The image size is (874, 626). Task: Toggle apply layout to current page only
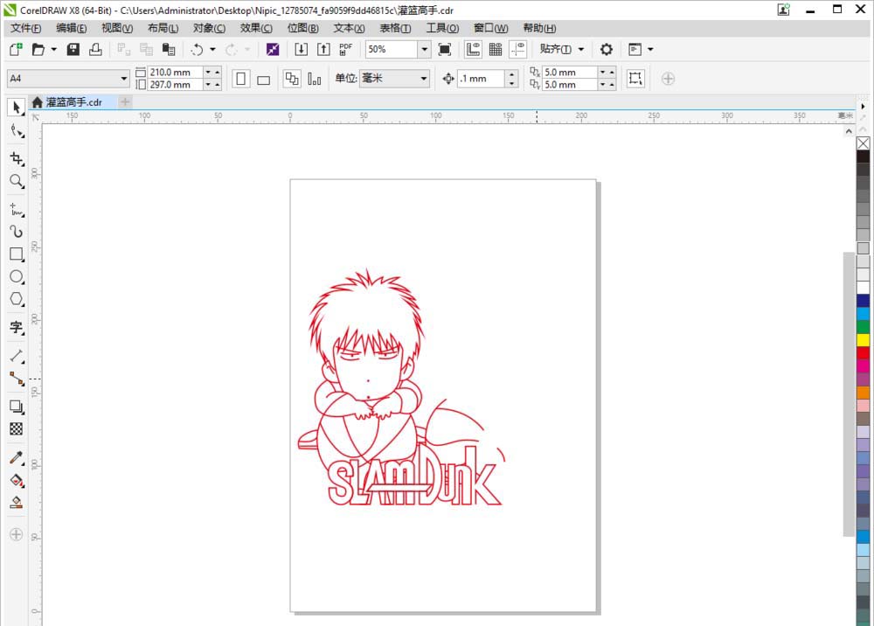pos(315,79)
